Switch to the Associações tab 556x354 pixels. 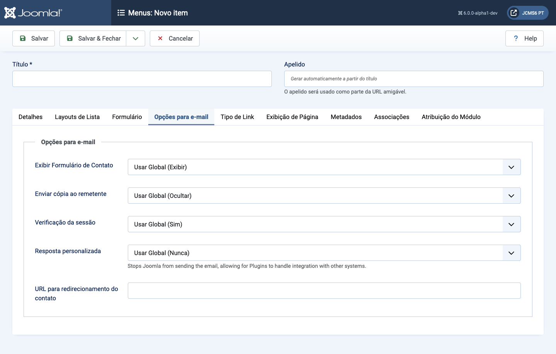[x=392, y=117]
